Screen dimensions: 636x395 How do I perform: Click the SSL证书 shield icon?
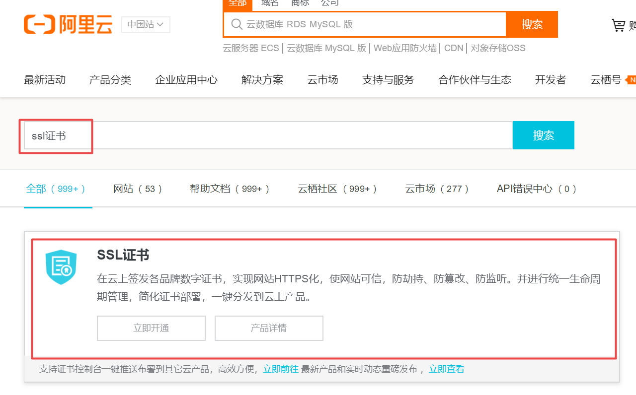[61, 267]
